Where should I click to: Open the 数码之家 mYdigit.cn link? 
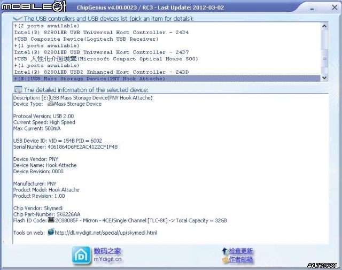point(107,255)
